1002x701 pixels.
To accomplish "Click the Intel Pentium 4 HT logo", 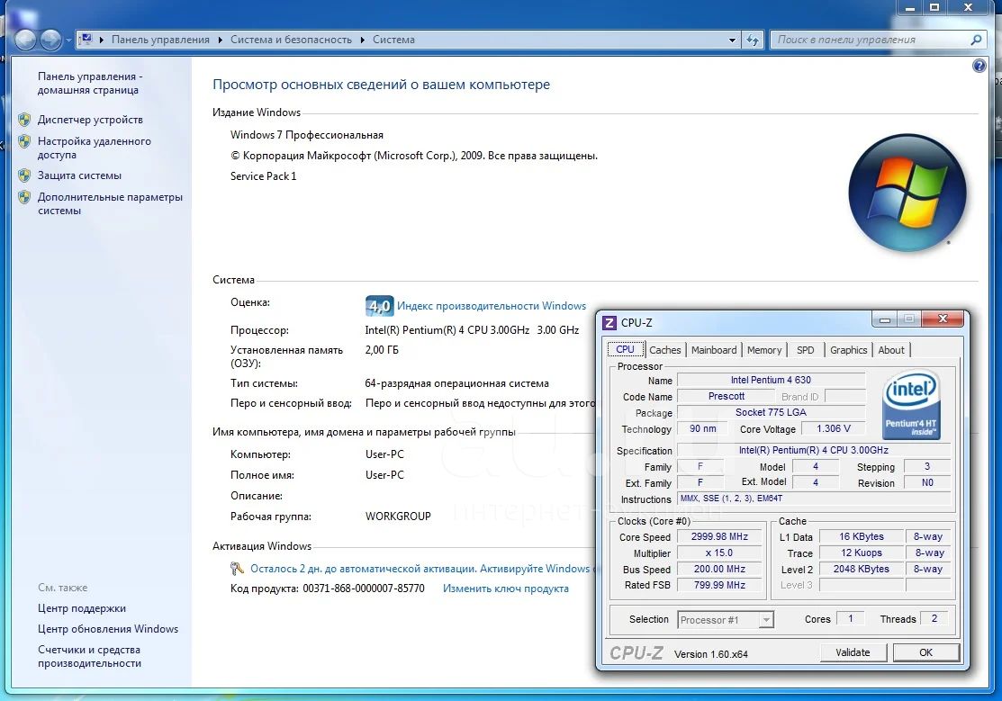I will (x=910, y=405).
